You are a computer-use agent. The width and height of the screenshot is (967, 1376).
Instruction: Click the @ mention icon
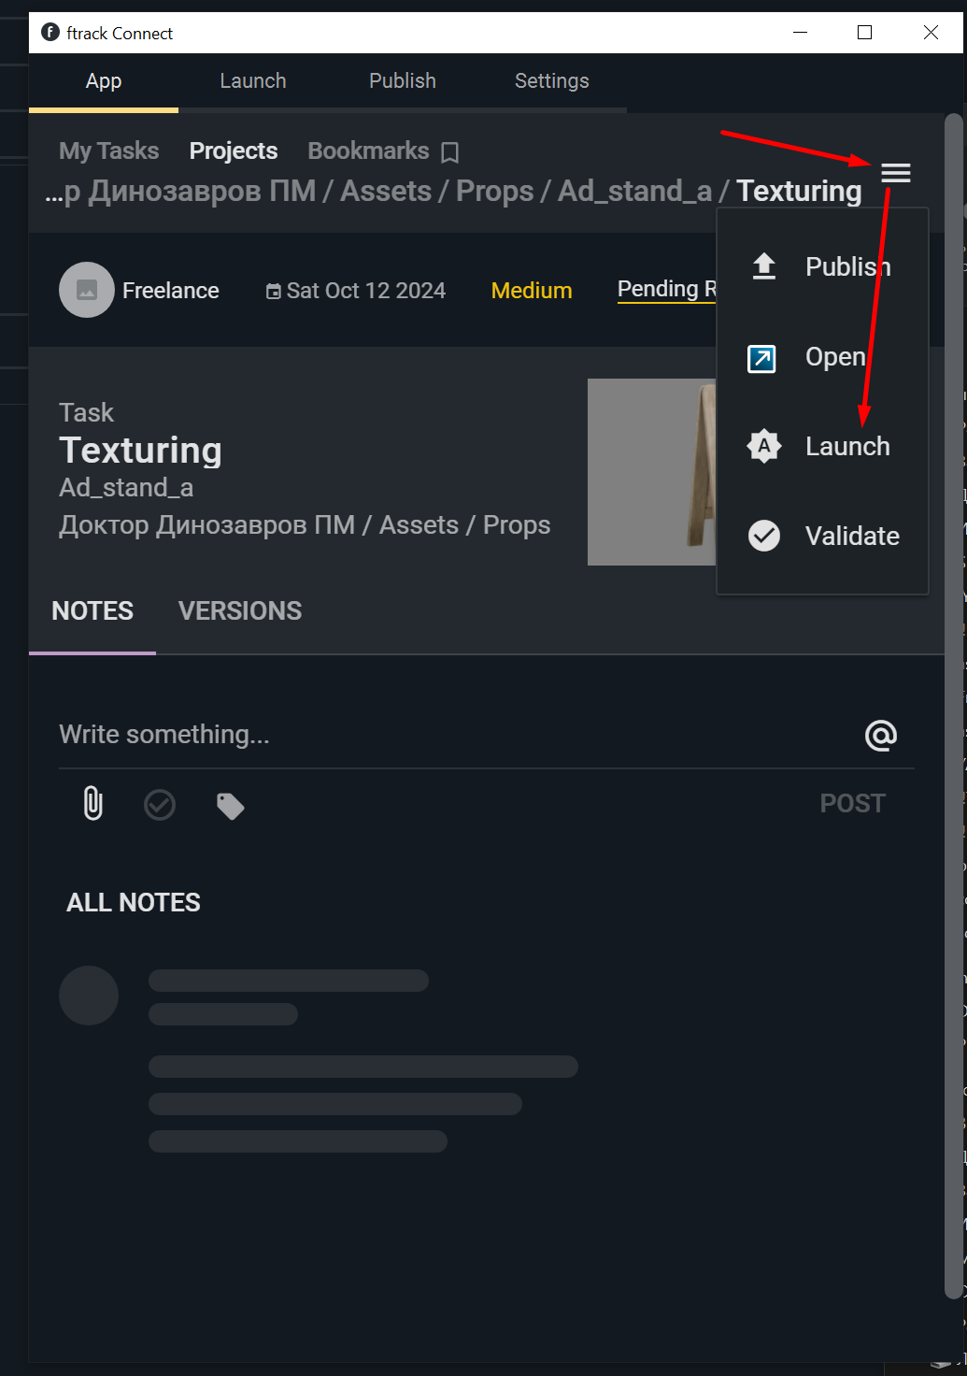(x=881, y=736)
